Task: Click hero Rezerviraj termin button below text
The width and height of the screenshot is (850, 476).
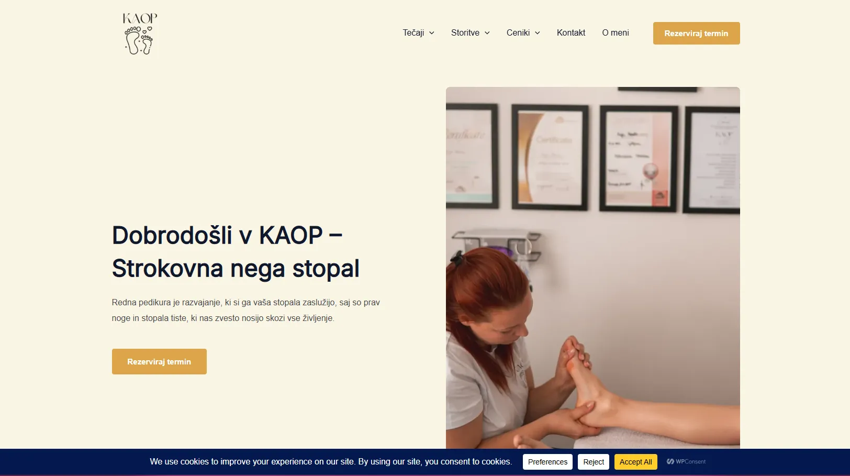Action: point(159,361)
